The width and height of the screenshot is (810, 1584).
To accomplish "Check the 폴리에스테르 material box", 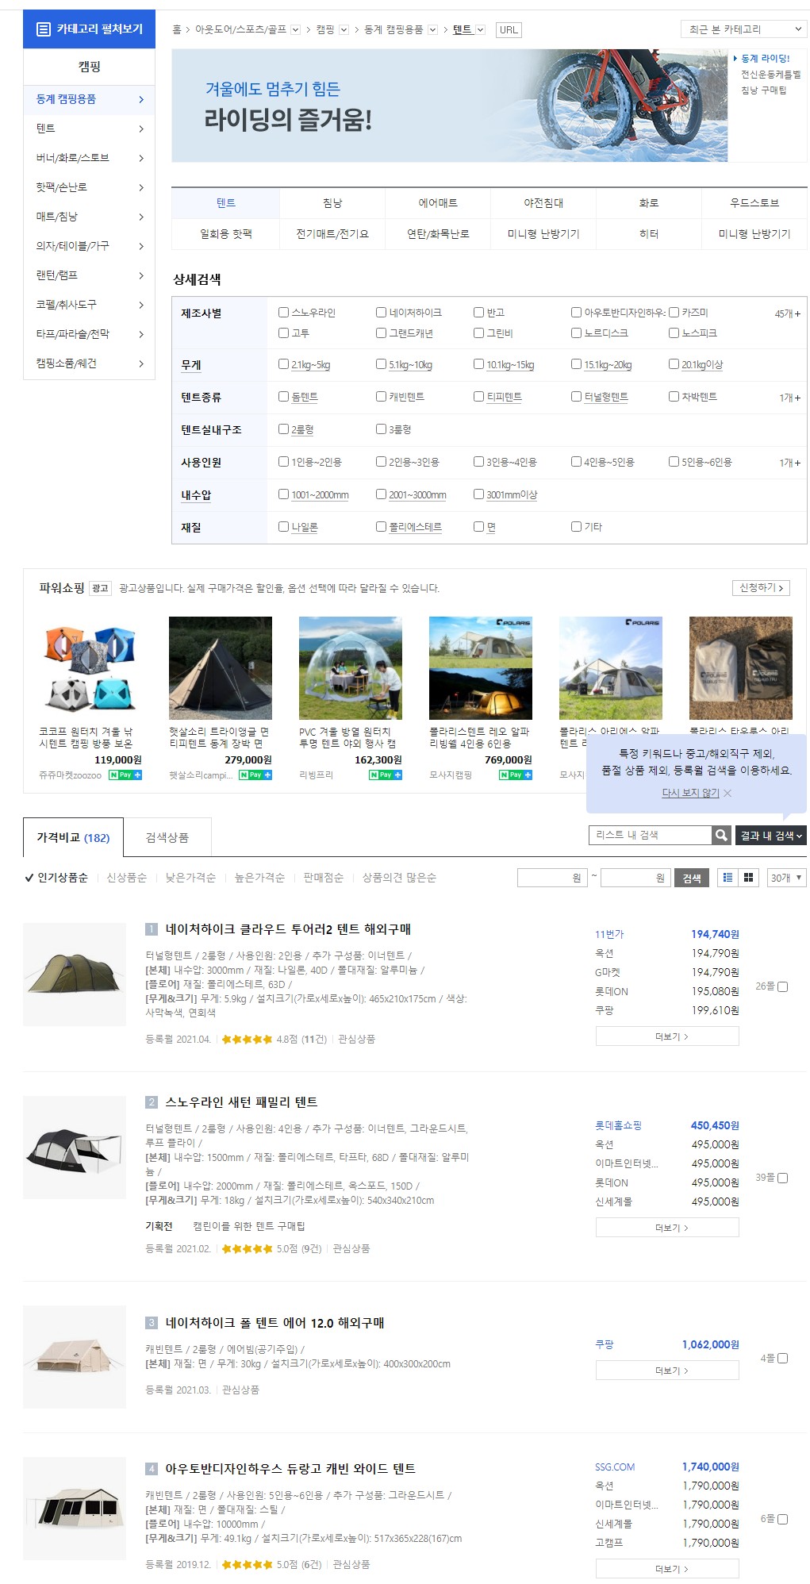I will [381, 526].
